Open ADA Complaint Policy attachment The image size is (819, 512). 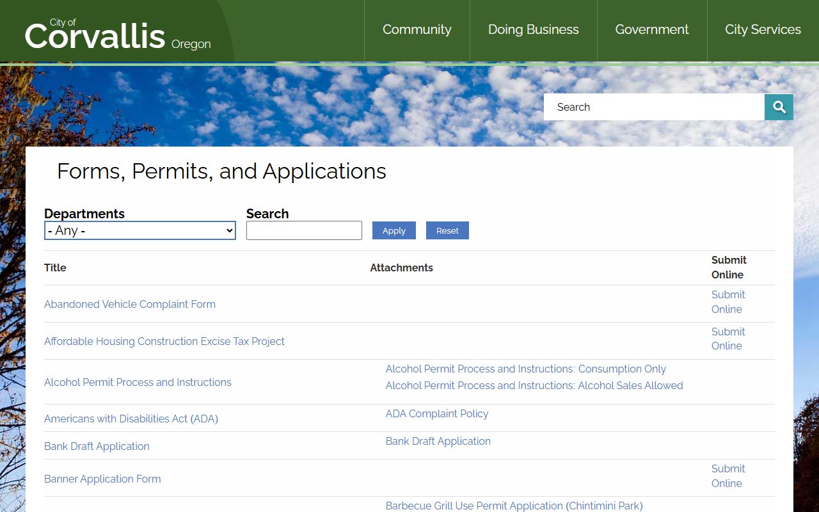[x=437, y=413]
